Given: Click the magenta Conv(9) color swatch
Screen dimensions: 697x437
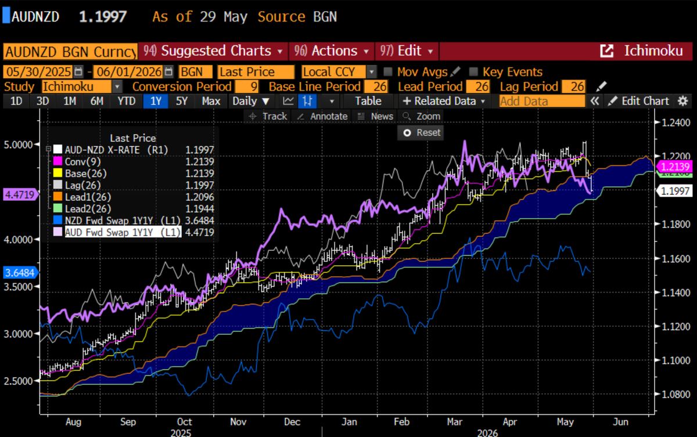Looking at the screenshot, I should tap(59, 161).
